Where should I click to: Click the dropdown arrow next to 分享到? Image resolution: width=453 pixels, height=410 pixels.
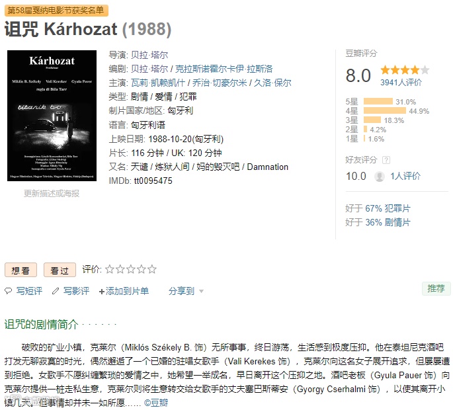[x=201, y=291]
